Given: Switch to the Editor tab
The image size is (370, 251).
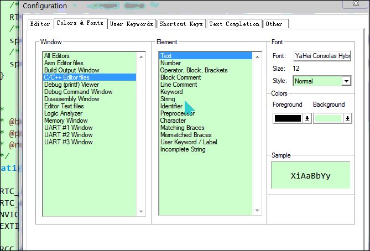Looking at the screenshot, I should pyautogui.click(x=40, y=24).
